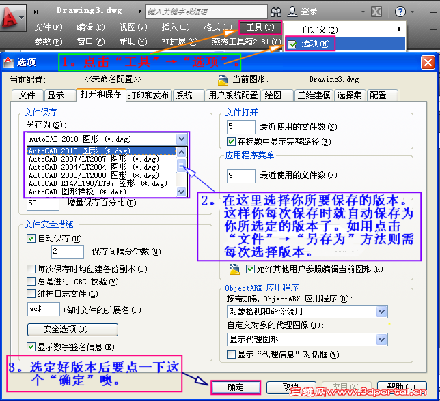440x401 pixels.
Task: Switch to the 打印和发布 tab
Action: 148,95
